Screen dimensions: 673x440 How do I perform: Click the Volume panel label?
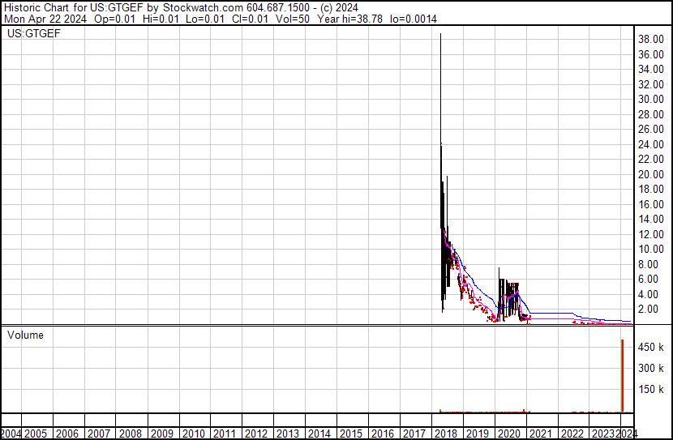click(25, 335)
